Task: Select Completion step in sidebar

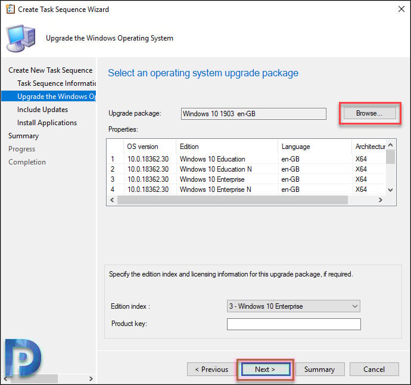Action: (x=27, y=162)
